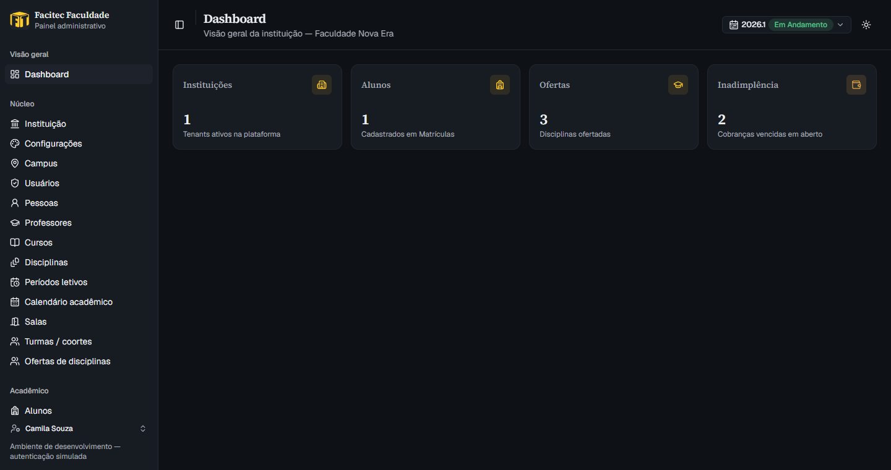Open the 2026.1 period dropdown

pos(786,25)
